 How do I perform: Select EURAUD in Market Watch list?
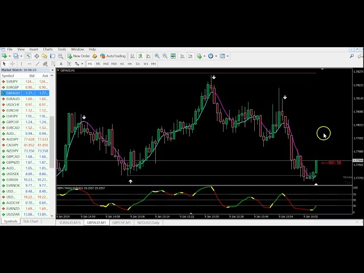click(13, 99)
